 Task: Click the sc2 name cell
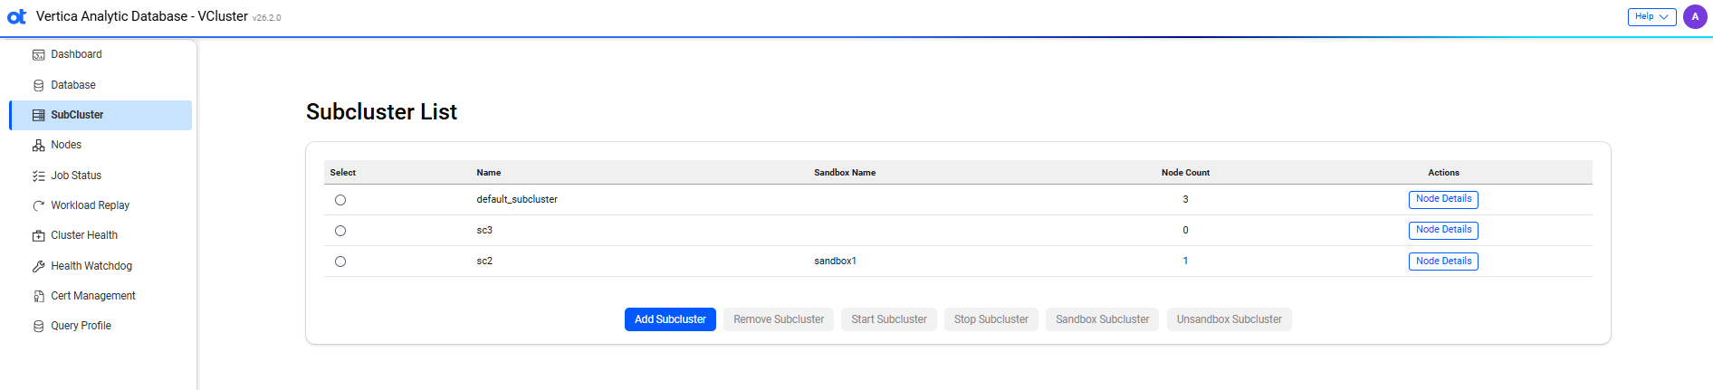(484, 262)
